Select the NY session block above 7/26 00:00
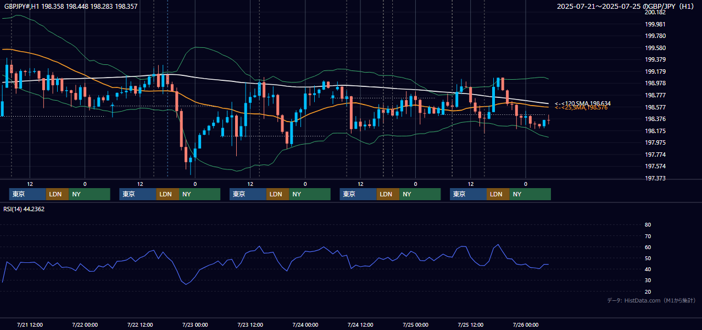The height and width of the screenshot is (330, 702). [x=530, y=194]
